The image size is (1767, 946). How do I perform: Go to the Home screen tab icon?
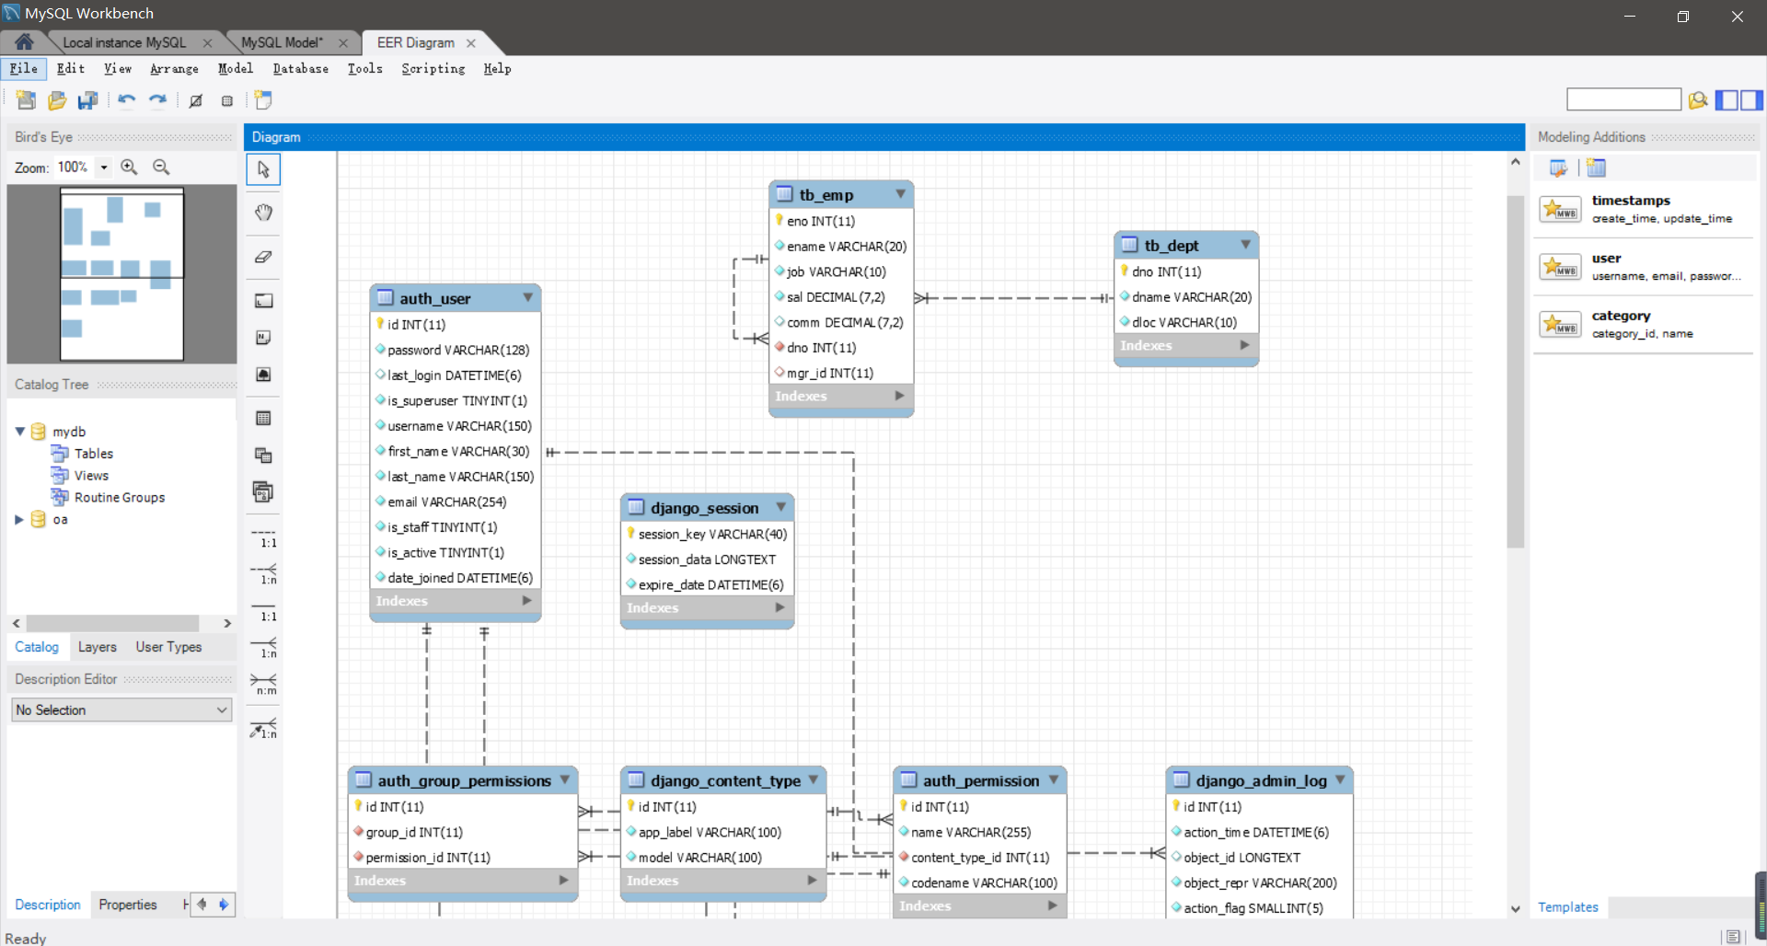point(24,42)
